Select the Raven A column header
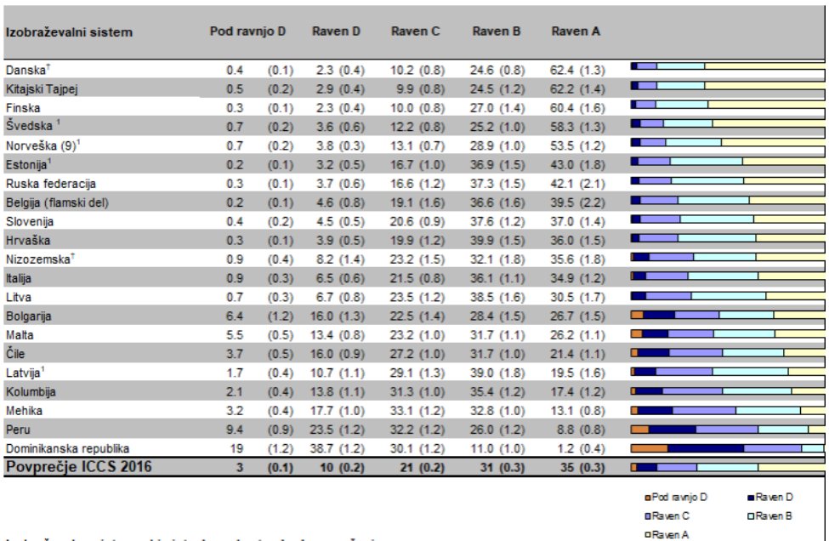 coord(576,31)
